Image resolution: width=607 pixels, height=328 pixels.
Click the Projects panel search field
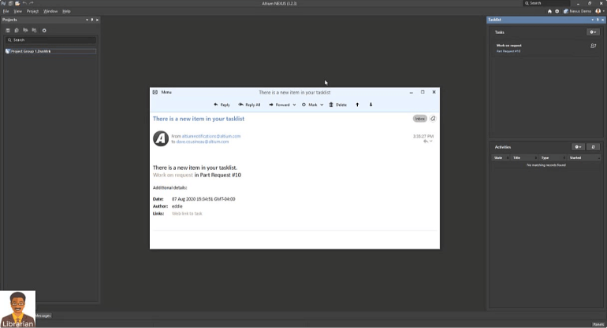[51, 39]
